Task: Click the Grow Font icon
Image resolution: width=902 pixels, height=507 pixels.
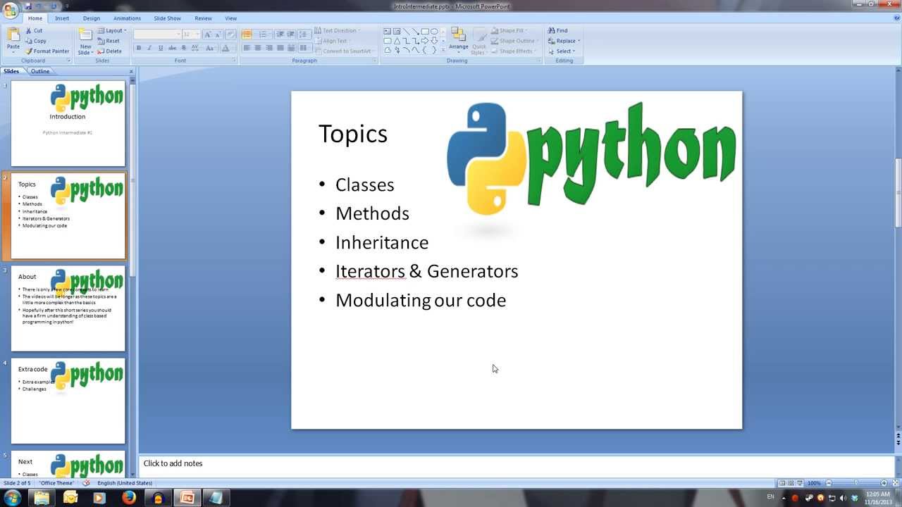Action: pos(207,35)
